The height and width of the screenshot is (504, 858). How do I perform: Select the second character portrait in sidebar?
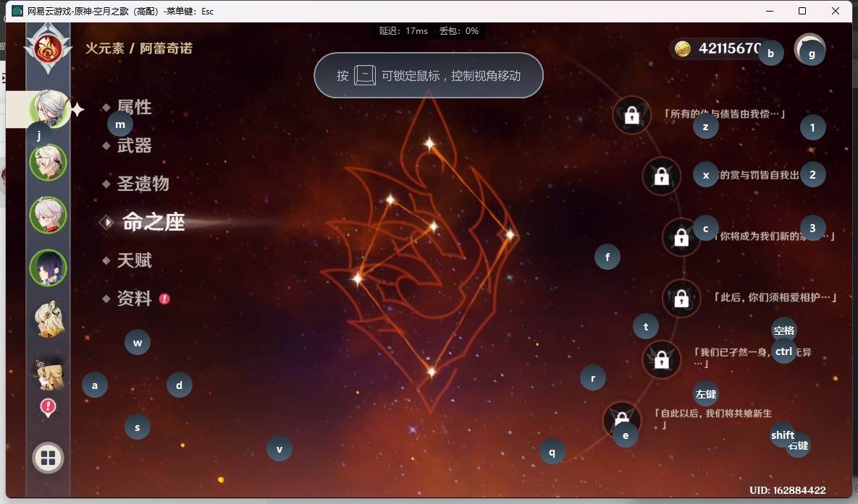pos(49,163)
